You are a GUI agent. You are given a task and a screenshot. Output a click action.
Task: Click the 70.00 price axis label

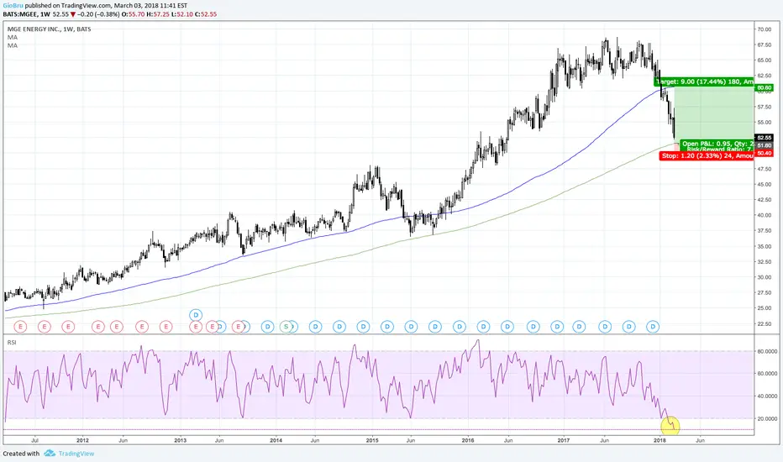[764, 29]
